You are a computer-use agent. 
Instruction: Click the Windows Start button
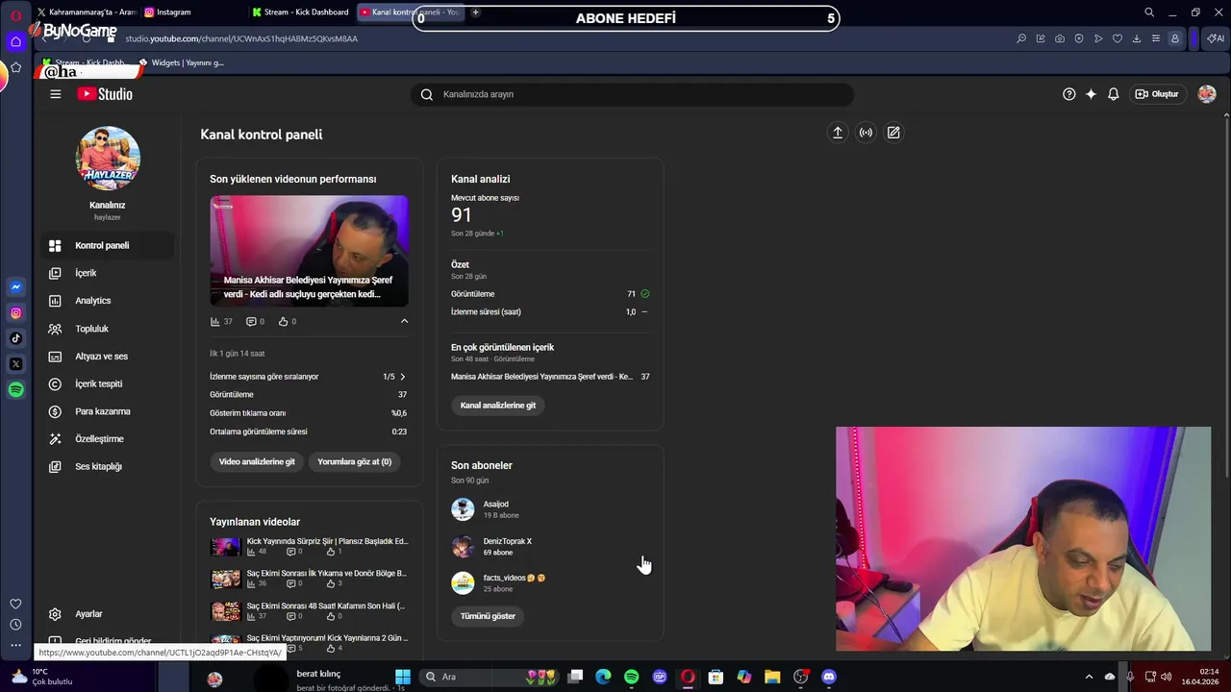403,677
